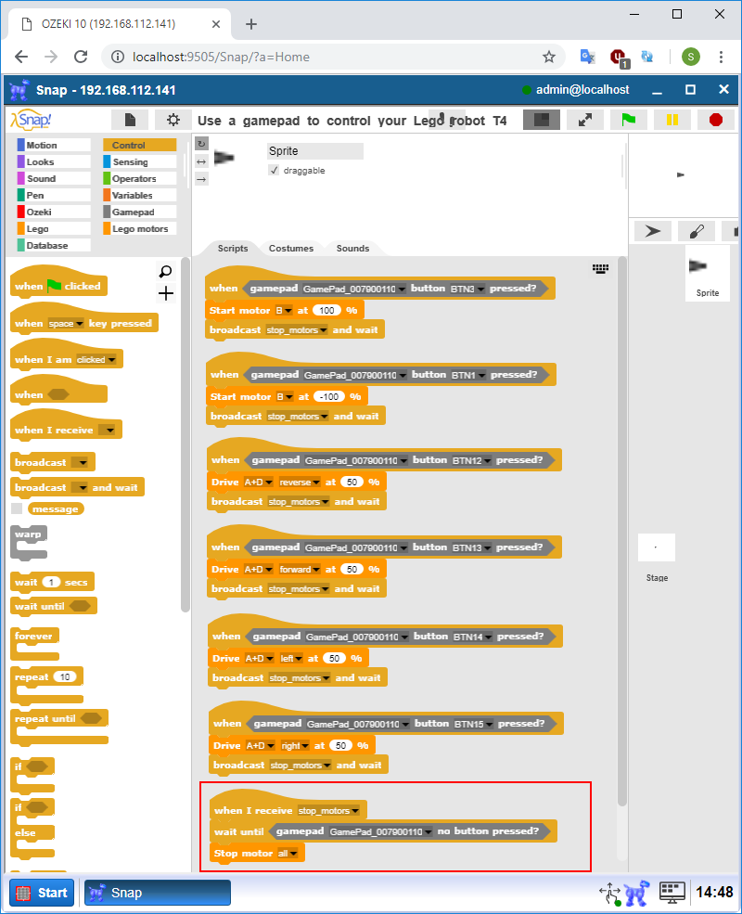
Task: Edit the -100 motor speed value
Action: pos(329,396)
